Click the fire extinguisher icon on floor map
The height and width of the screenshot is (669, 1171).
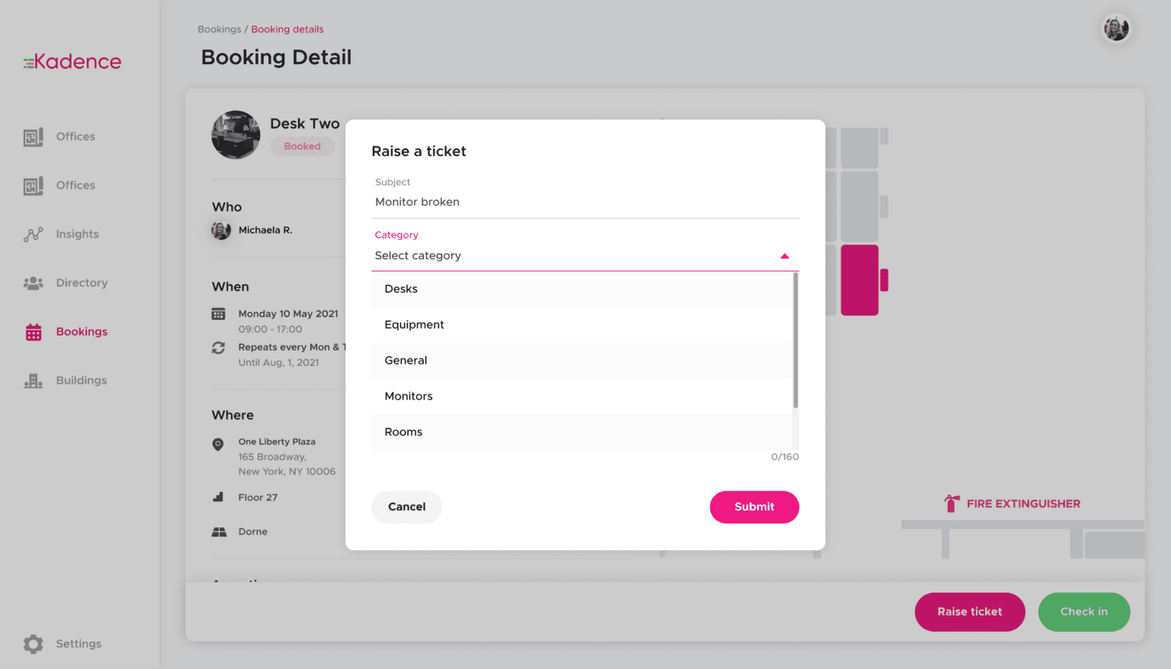coord(951,503)
